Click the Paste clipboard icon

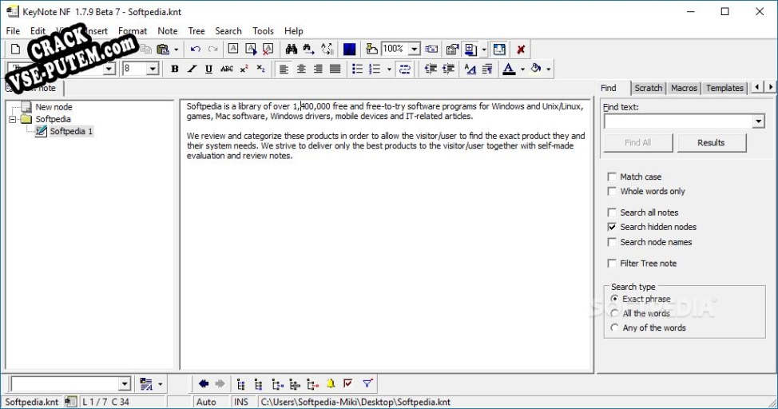(x=162, y=50)
